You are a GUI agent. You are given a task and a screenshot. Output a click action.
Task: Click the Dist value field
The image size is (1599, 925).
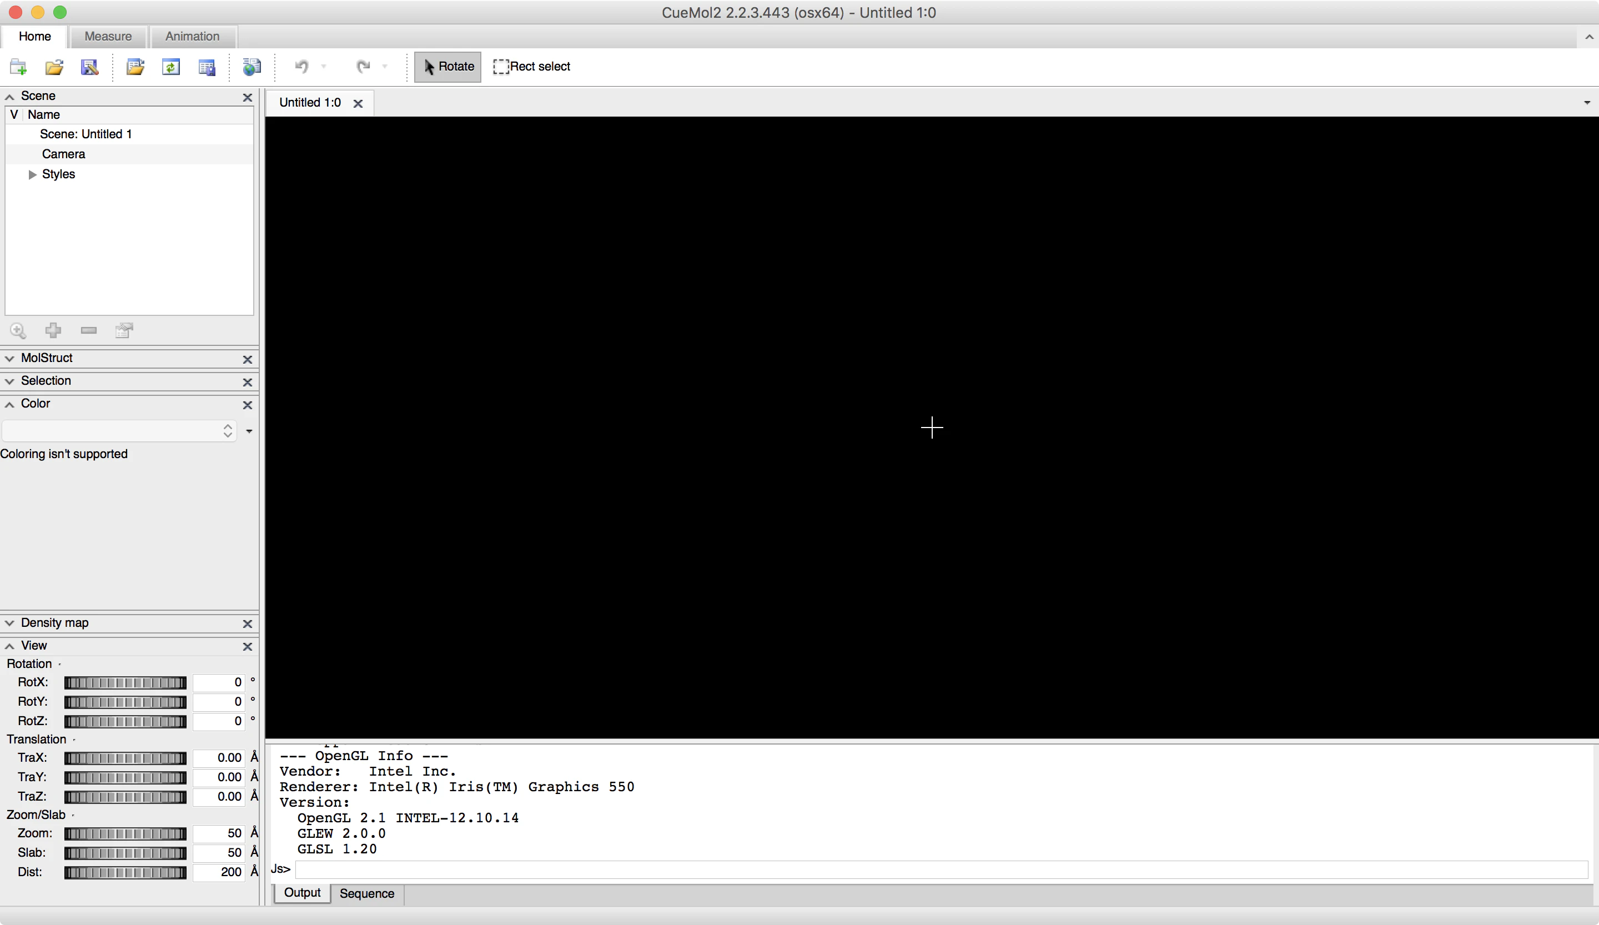point(219,872)
